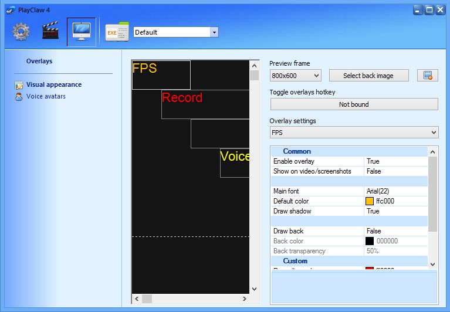This screenshot has width=450, height=312.
Task: Click the Not bound hotkey button
Action: (x=354, y=104)
